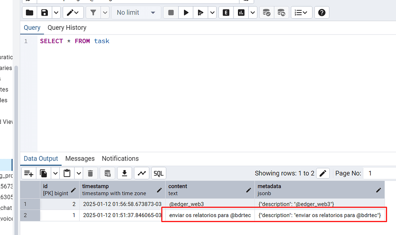Click the SQL button in results toolbar
396x235 pixels.
[158, 173]
